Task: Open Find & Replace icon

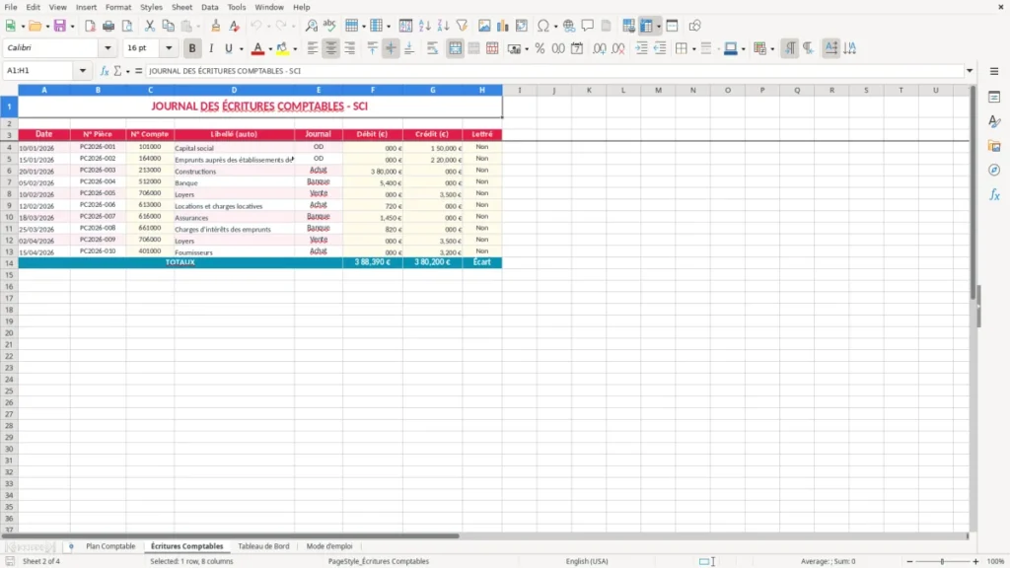Action: (311, 26)
